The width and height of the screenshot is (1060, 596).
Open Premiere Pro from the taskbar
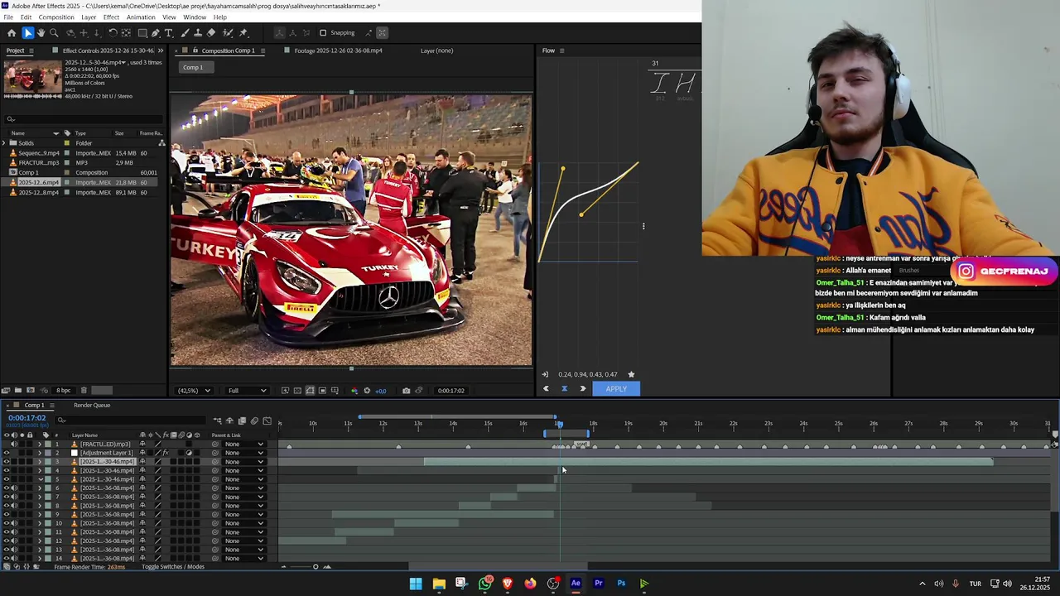pos(599,584)
